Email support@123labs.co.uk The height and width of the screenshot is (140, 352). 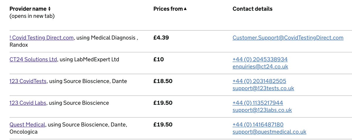[x=262, y=110]
